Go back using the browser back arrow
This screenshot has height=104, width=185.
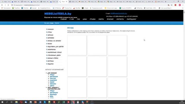2,5
